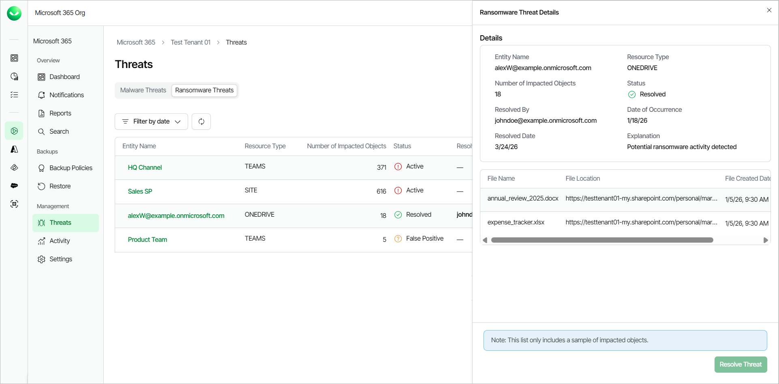779x384 pixels.
Task: Close the Ransomware Threat Details panel
Action: (x=769, y=10)
